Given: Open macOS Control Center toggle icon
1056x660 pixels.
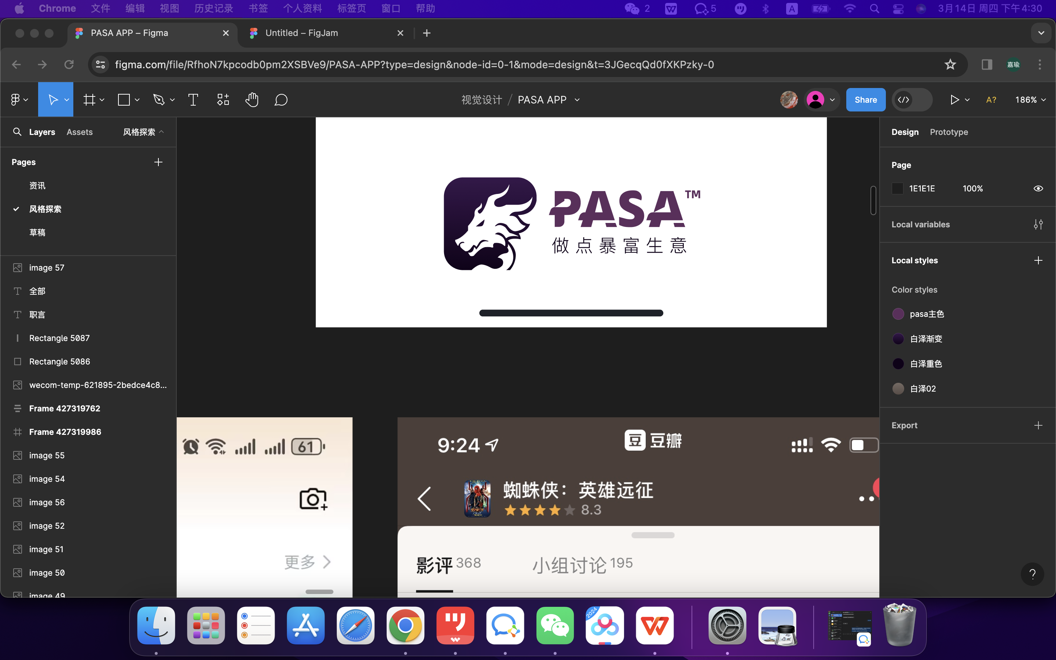Looking at the screenshot, I should (x=898, y=9).
